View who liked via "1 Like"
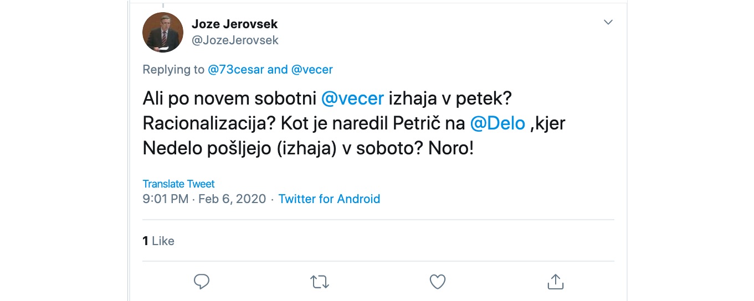The height and width of the screenshot is (301, 754). tap(158, 241)
